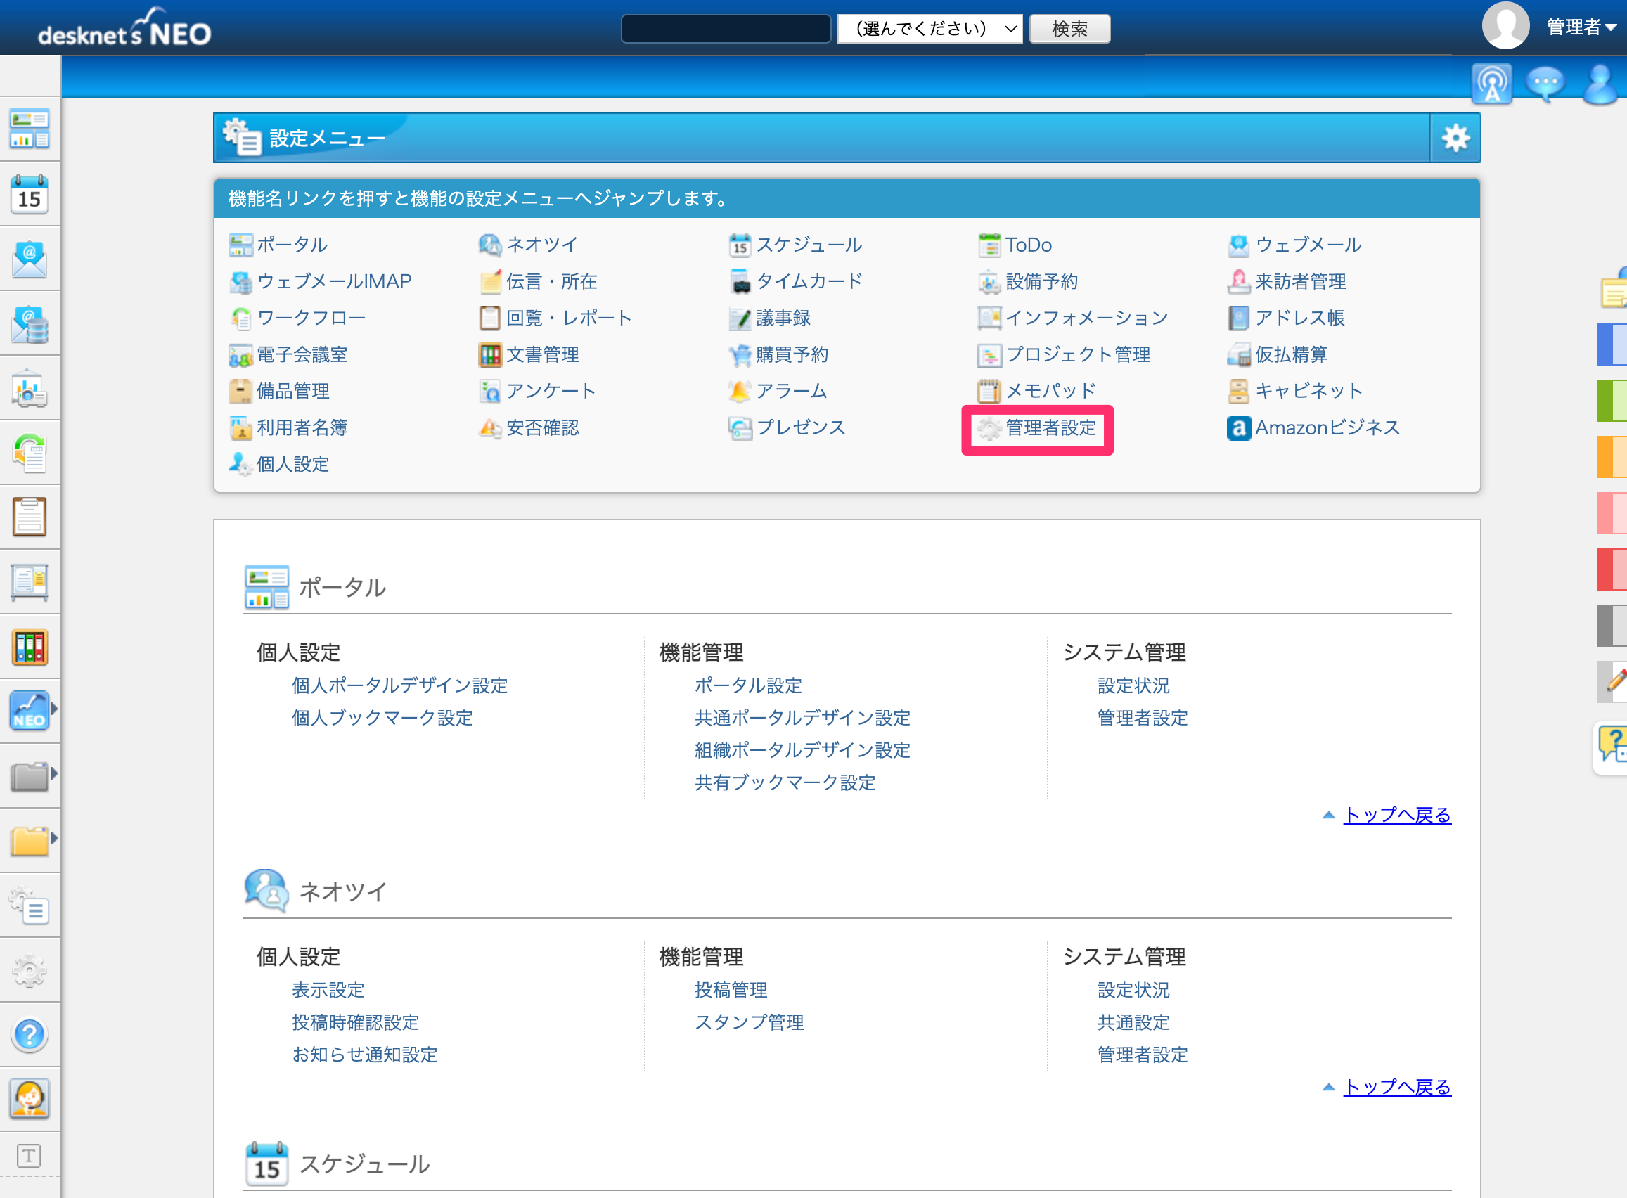Open the Webmail envelope icon in sidebar
The width and height of the screenshot is (1627, 1198).
tap(30, 259)
